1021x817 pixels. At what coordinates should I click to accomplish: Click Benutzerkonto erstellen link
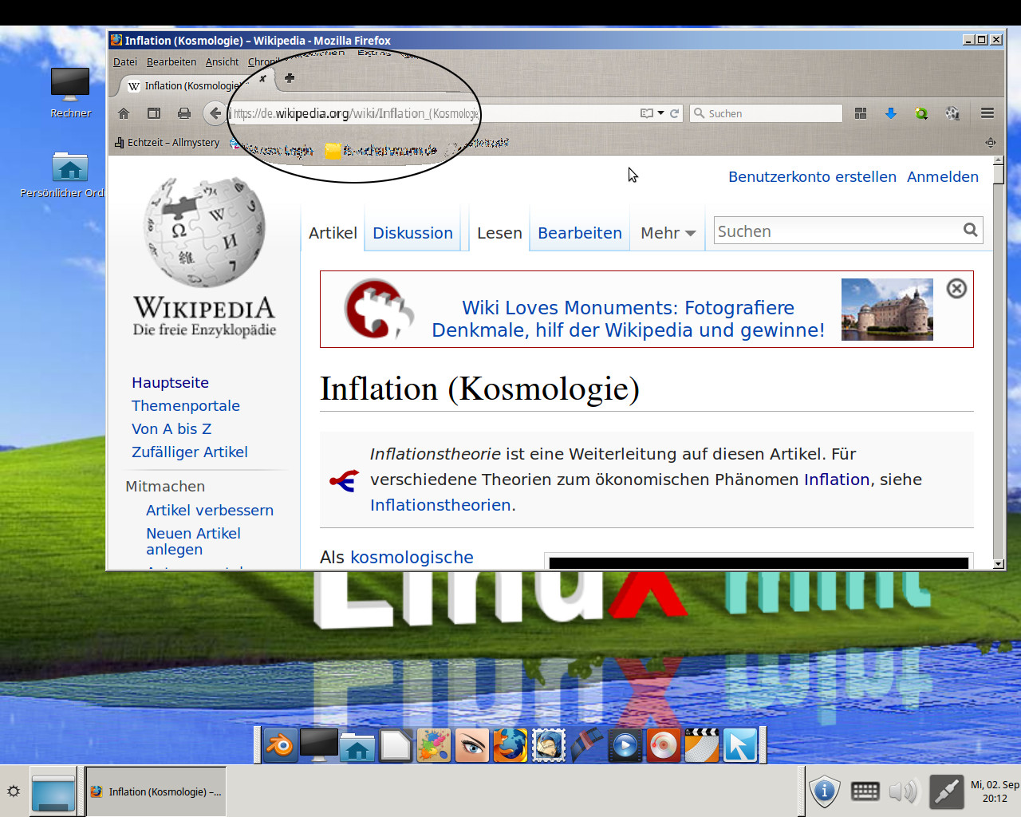812,177
